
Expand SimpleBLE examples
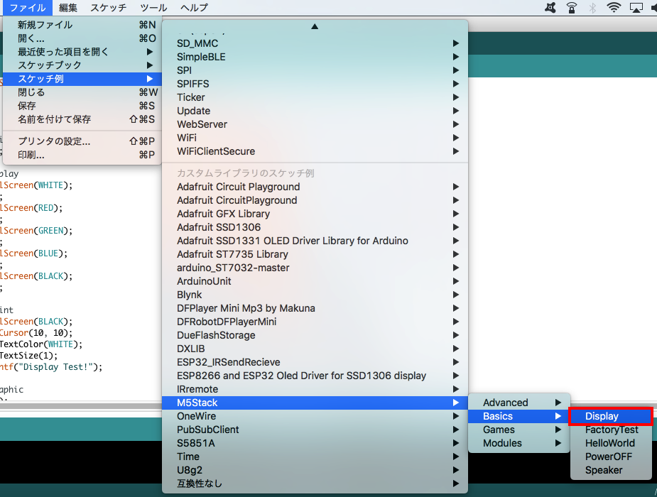tap(315, 57)
